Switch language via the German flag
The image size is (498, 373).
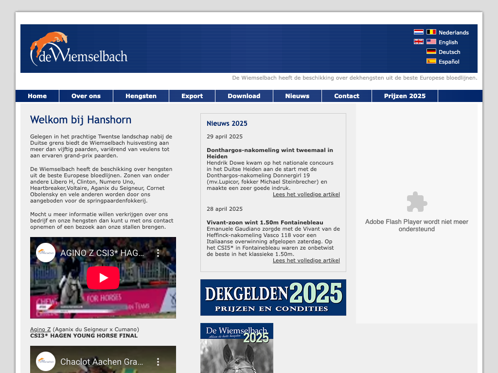pos(431,51)
